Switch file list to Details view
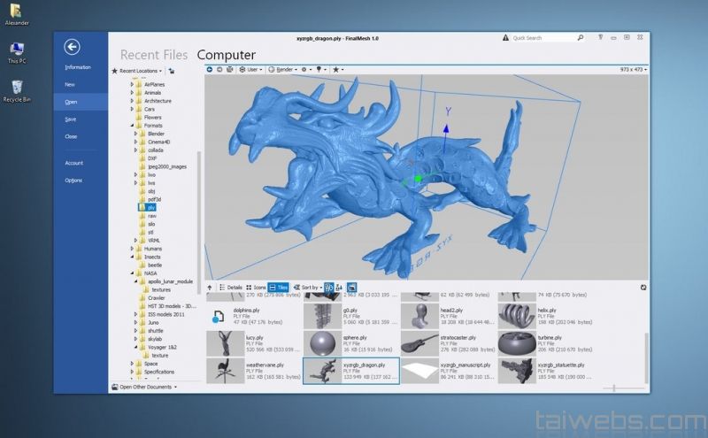Viewport: 708px width, 438px height. pos(230,288)
